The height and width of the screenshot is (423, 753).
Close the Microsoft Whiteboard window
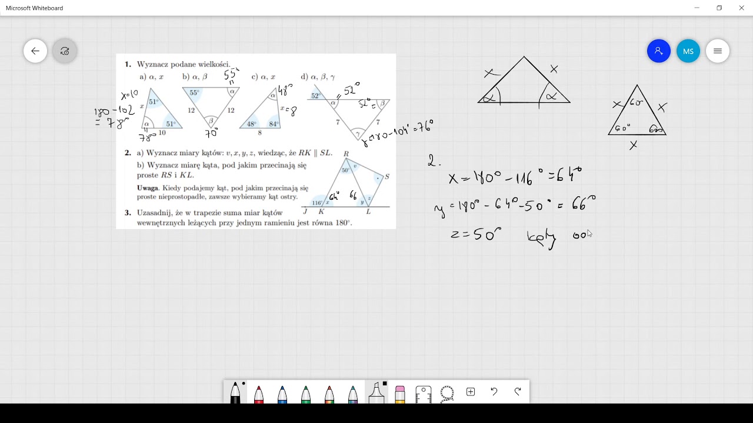pyautogui.click(x=741, y=8)
